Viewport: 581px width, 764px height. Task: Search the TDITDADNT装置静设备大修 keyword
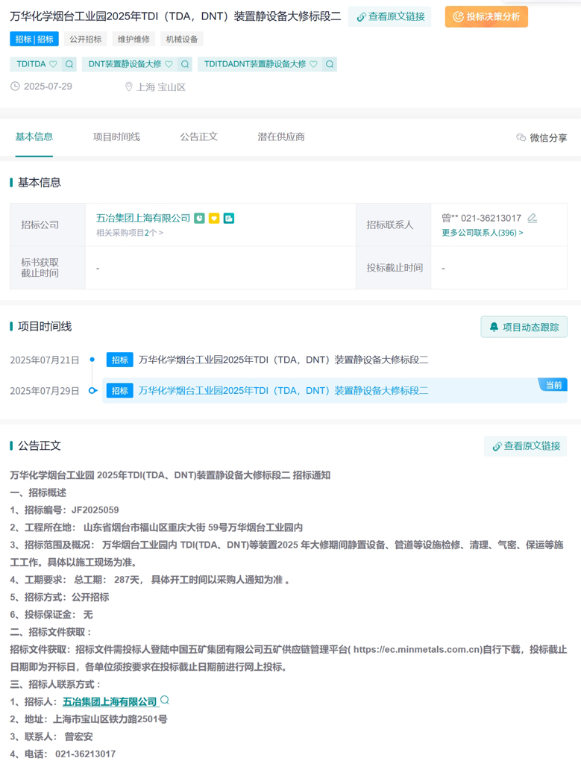[330, 64]
